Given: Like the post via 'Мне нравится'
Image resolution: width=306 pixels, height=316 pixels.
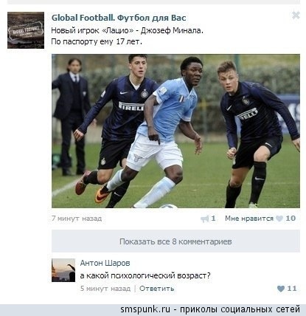Looking at the screenshot, I should (x=249, y=219).
